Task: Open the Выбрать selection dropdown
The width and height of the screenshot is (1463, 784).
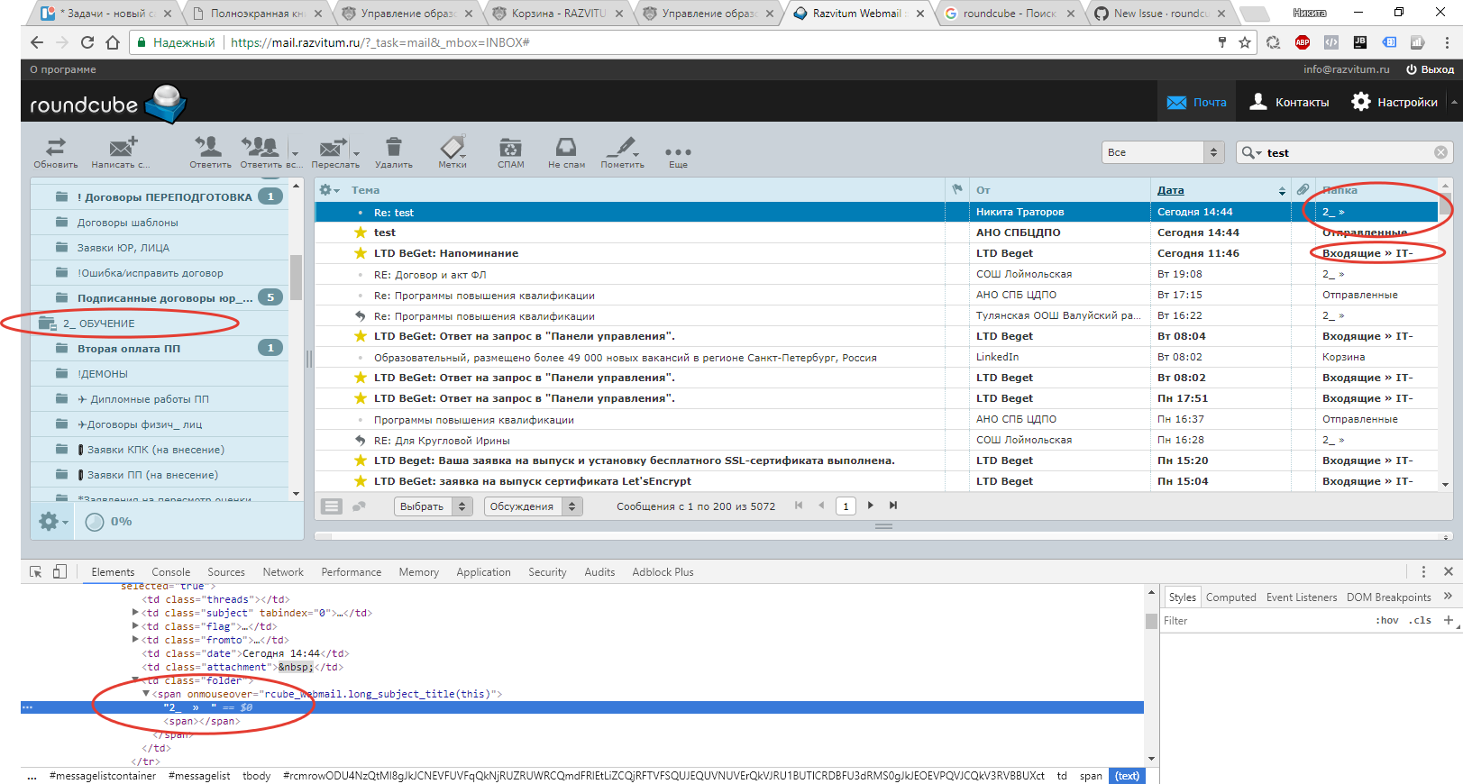Action: coord(434,506)
